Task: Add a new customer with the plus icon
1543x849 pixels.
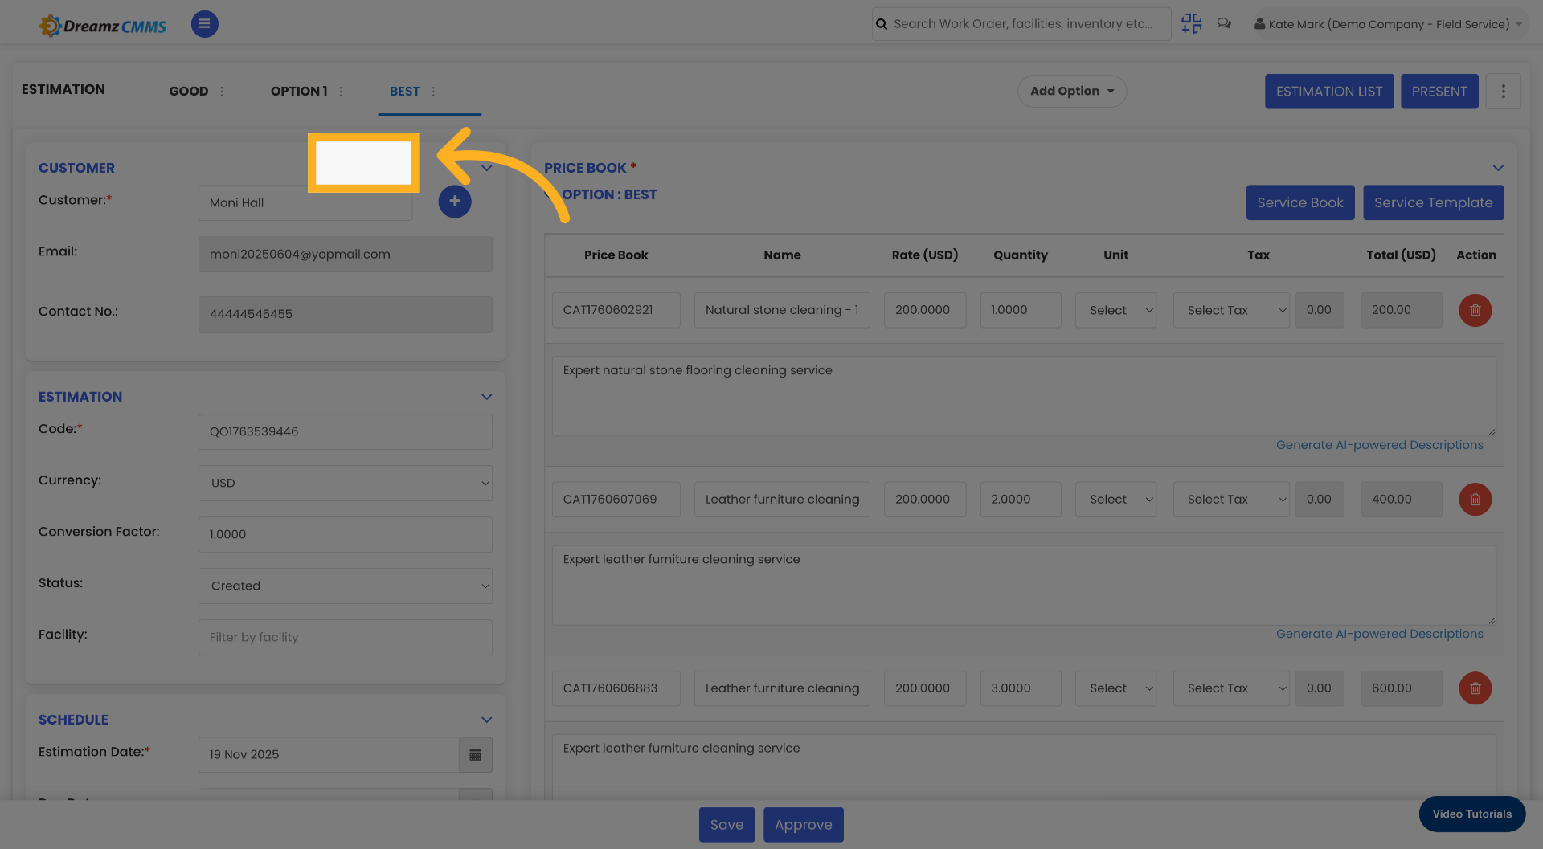Action: tap(455, 202)
